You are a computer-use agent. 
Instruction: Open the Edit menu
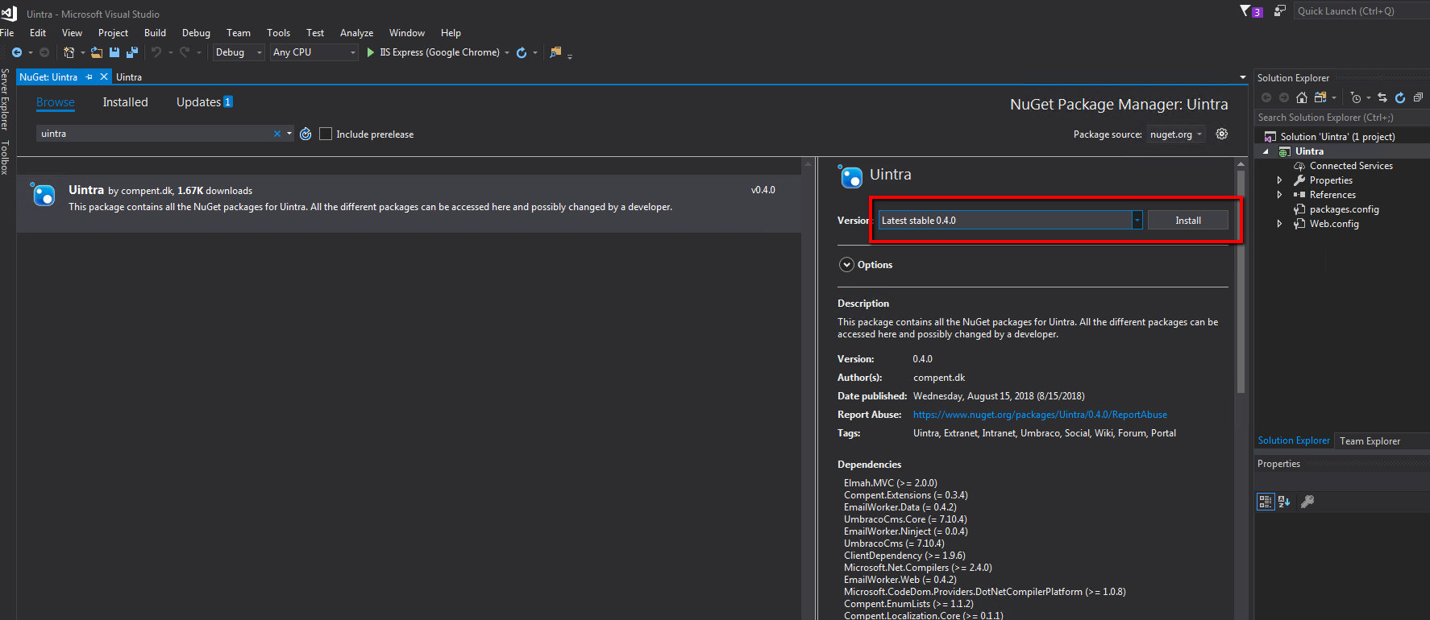[x=38, y=33]
